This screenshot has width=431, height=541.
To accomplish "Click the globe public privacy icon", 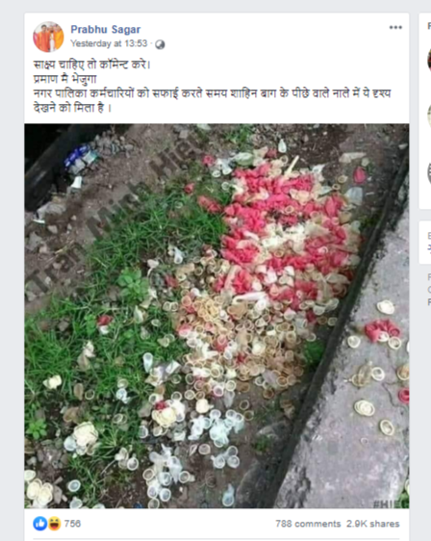I will (x=160, y=44).
